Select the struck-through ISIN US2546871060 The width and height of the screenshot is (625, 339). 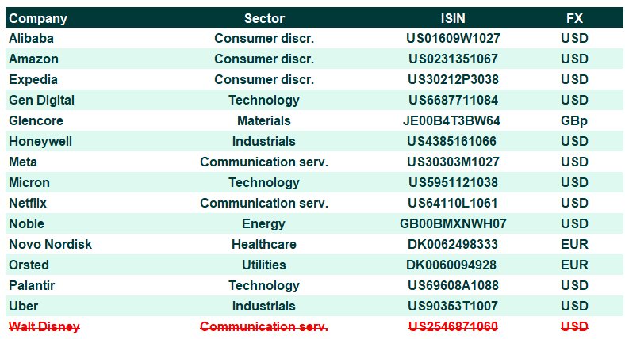coord(453,326)
